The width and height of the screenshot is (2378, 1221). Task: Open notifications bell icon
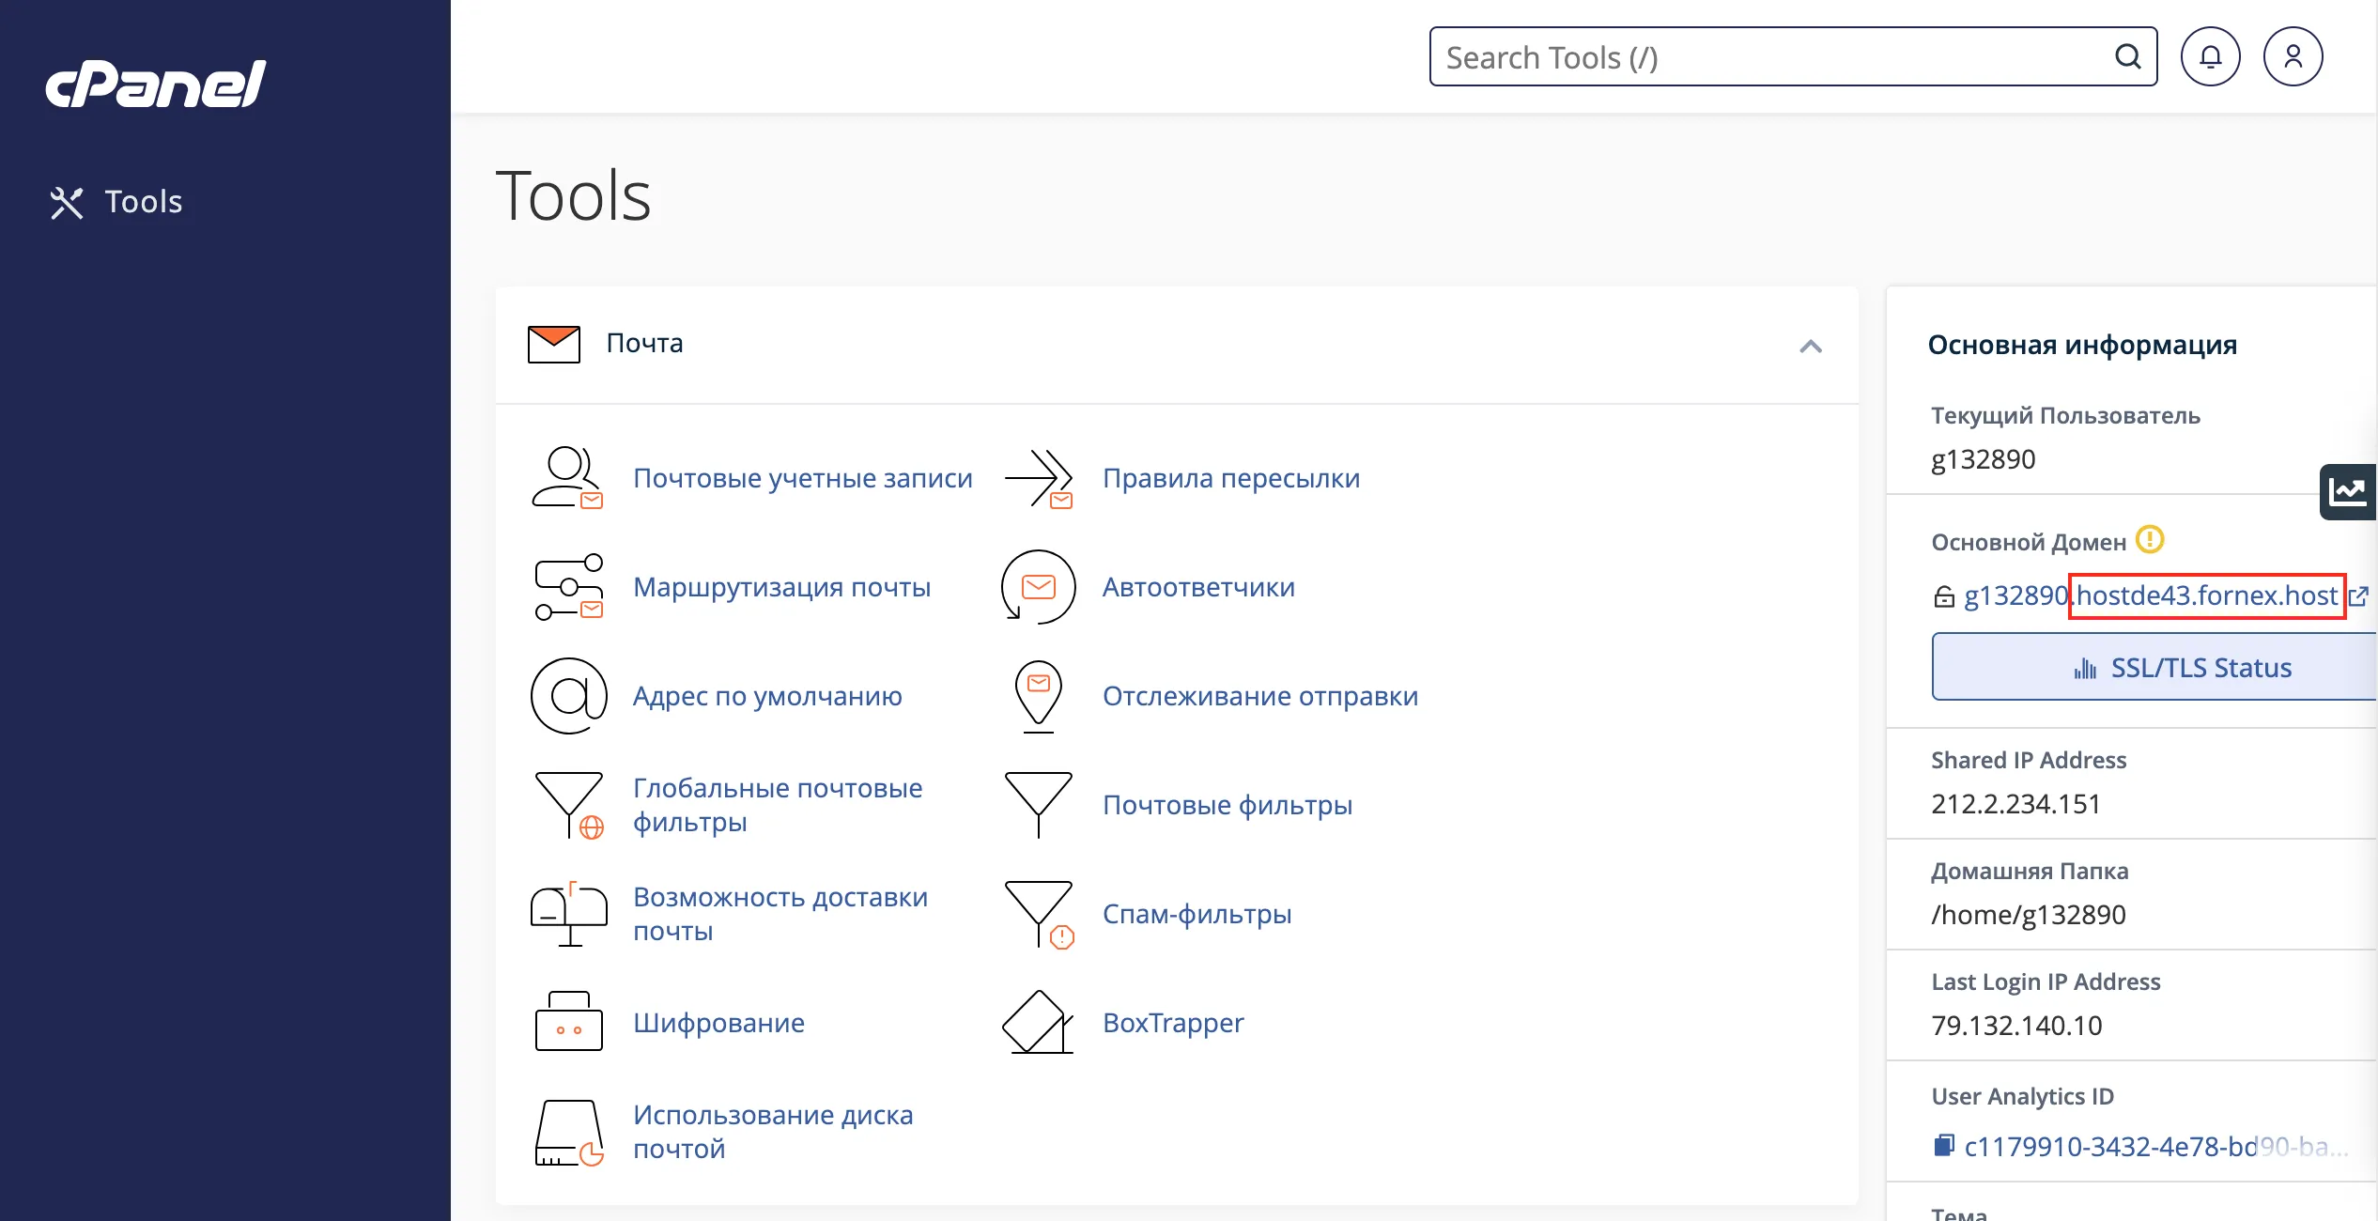coord(2210,57)
